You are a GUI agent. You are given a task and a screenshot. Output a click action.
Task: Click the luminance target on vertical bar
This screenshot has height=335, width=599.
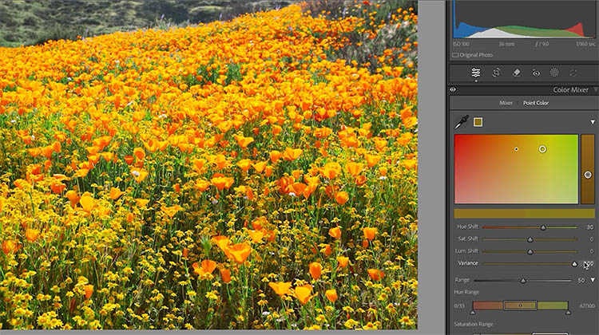588,175
